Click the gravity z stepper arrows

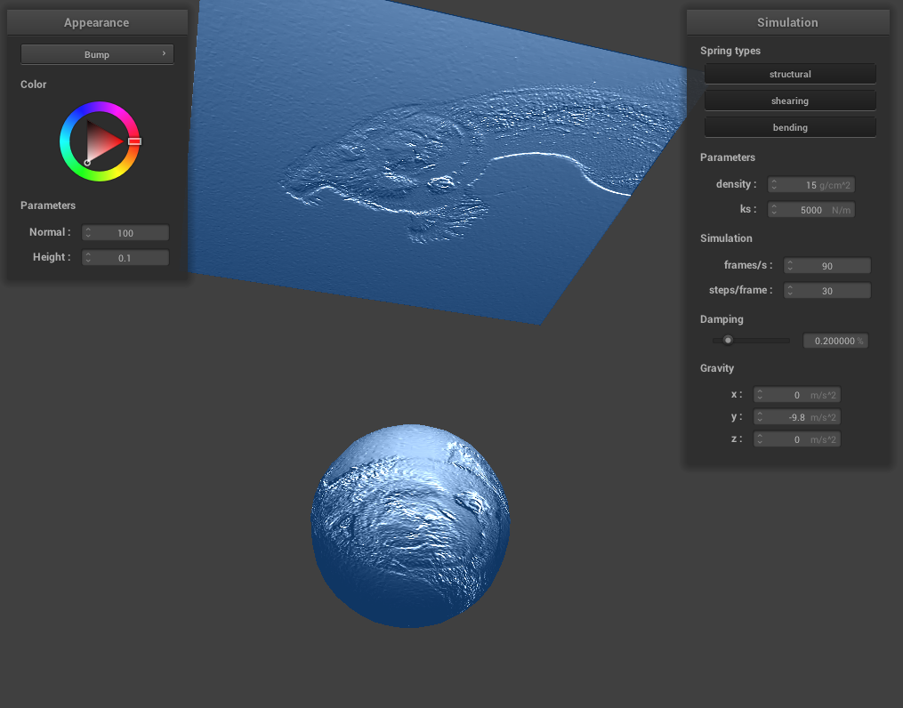coord(760,439)
